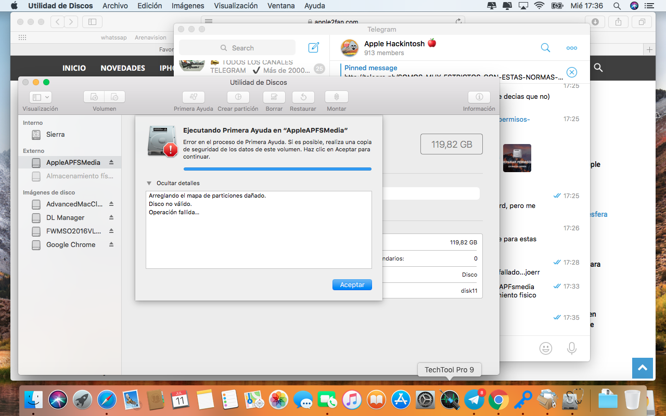
Task: Eject the Google Chrome disk image
Action: [x=111, y=244]
